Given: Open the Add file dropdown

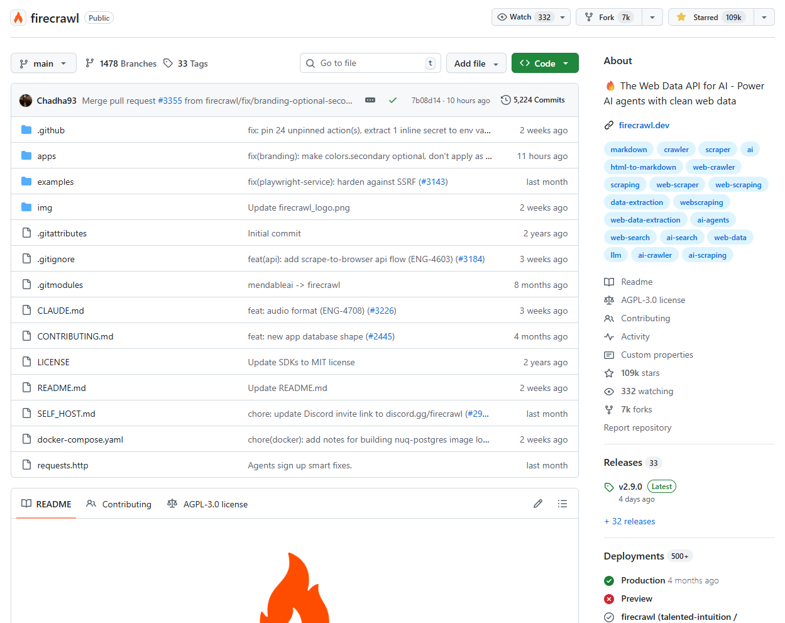Looking at the screenshot, I should point(476,63).
